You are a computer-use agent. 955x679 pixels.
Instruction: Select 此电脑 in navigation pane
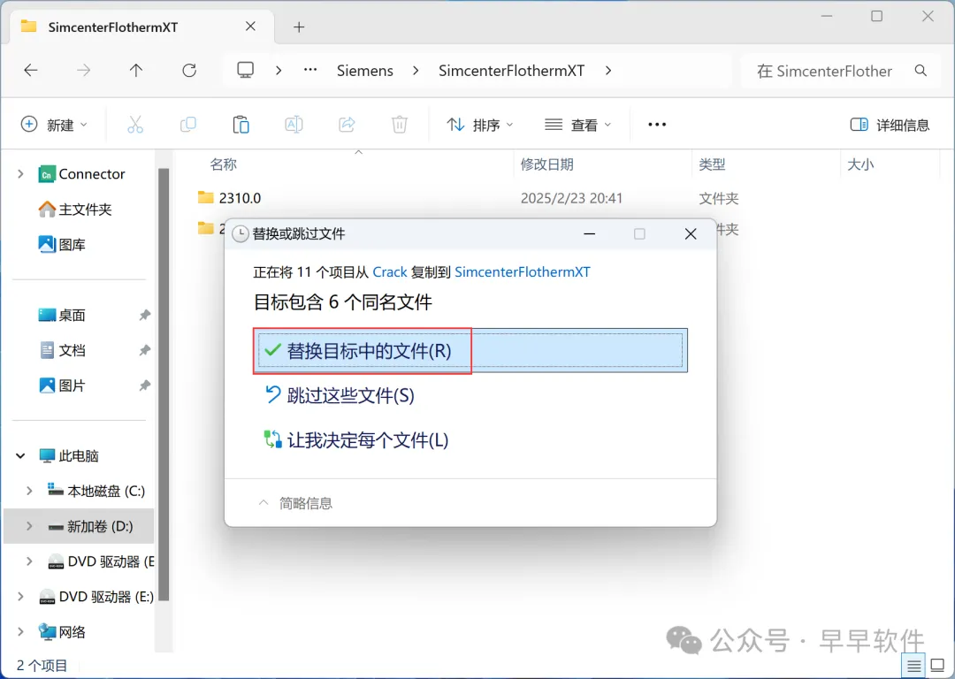tap(69, 456)
